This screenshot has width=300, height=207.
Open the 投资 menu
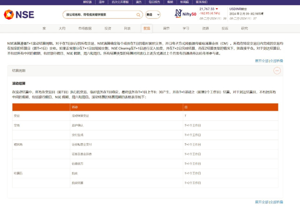click(x=108, y=28)
